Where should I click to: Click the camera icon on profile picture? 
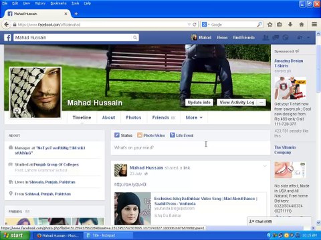pos(17,111)
